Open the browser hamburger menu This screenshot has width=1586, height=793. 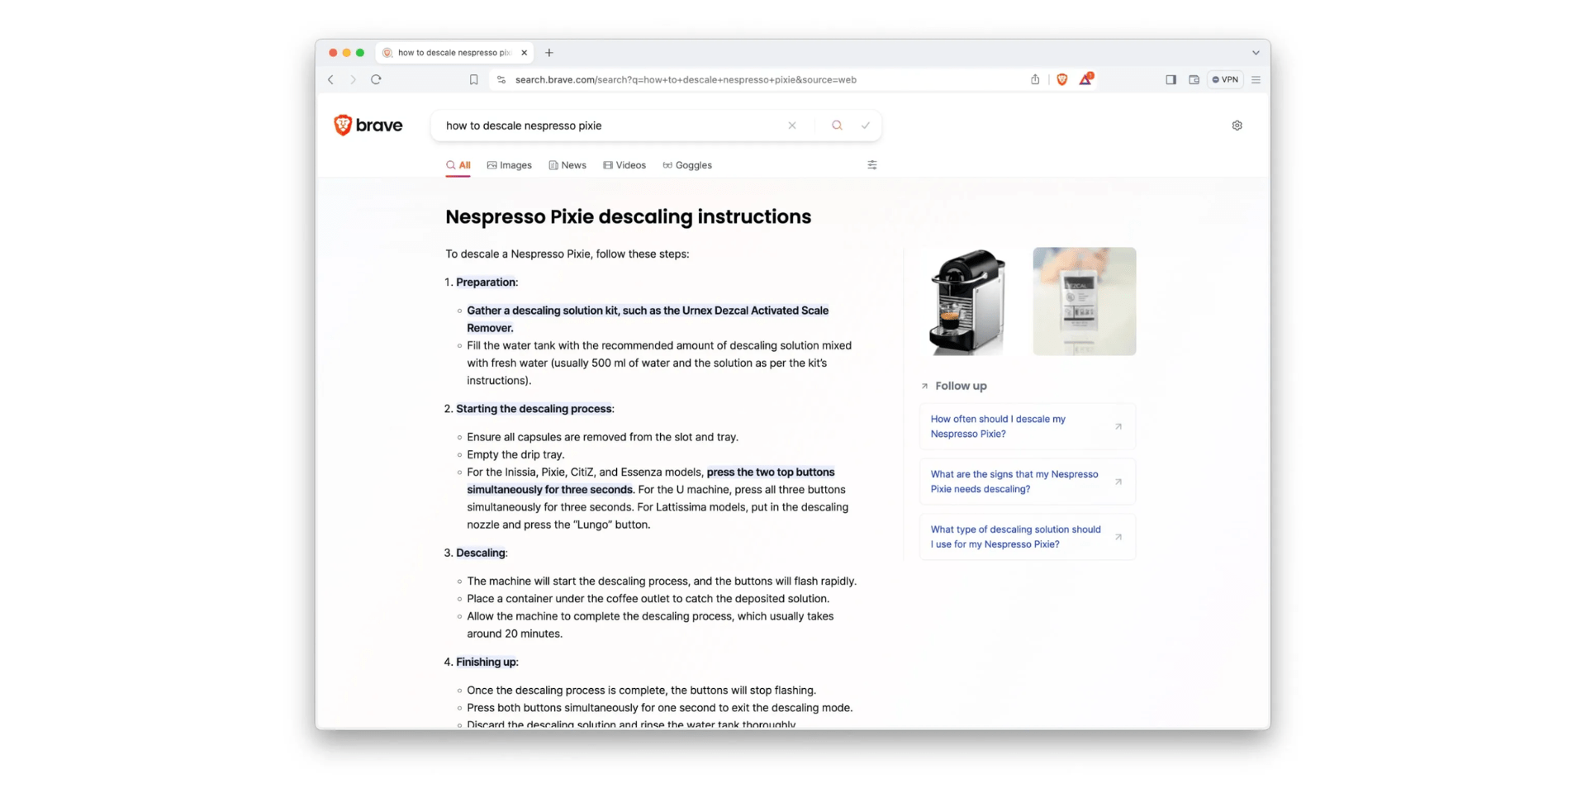click(1256, 79)
